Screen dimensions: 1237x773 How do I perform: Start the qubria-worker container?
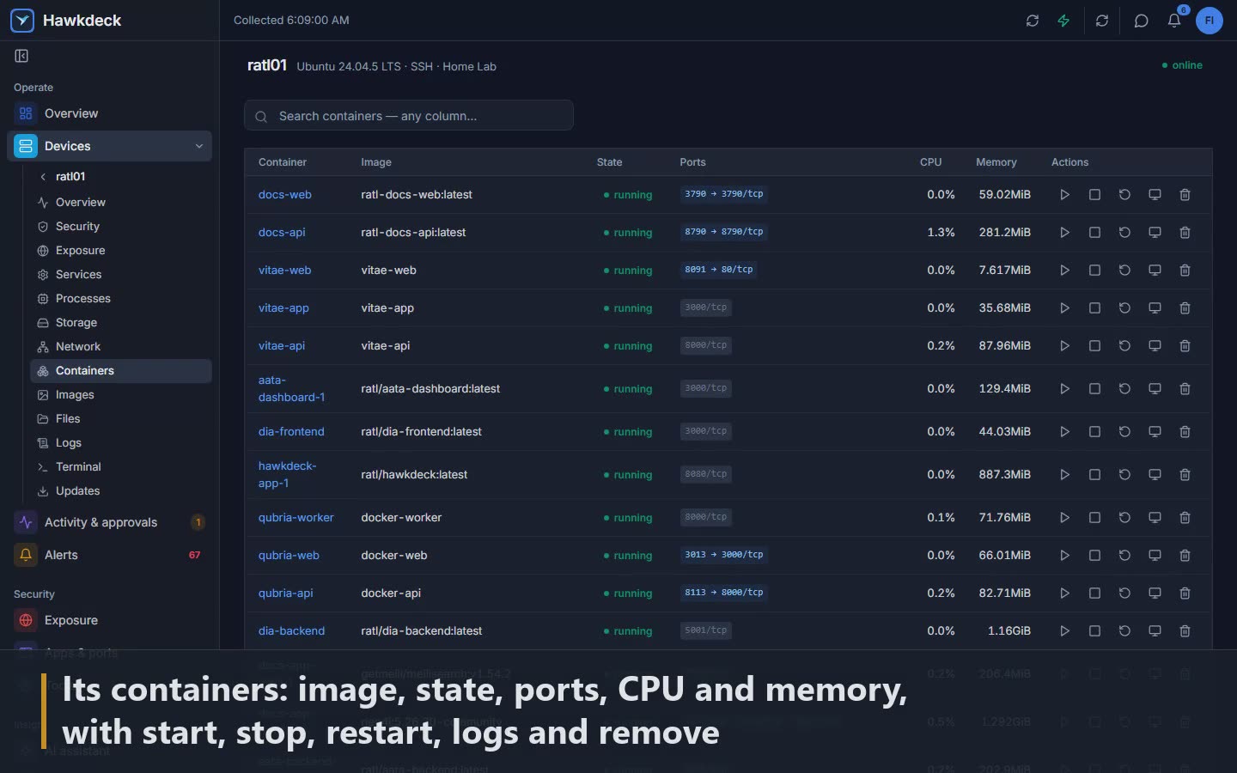1064,518
